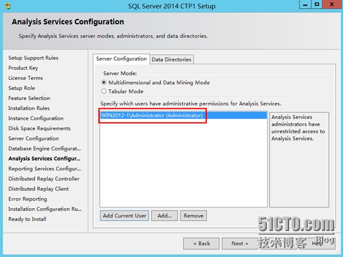Minimize the setup window
This screenshot has width=343, height=257.
[305, 4]
